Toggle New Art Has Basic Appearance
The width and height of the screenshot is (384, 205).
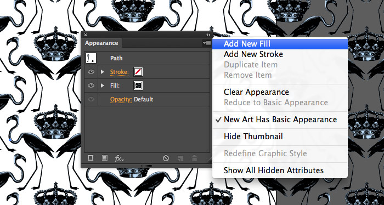pyautogui.click(x=280, y=119)
